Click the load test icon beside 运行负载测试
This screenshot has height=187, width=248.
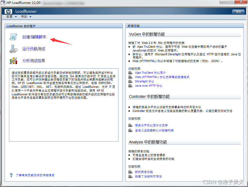[13, 49]
